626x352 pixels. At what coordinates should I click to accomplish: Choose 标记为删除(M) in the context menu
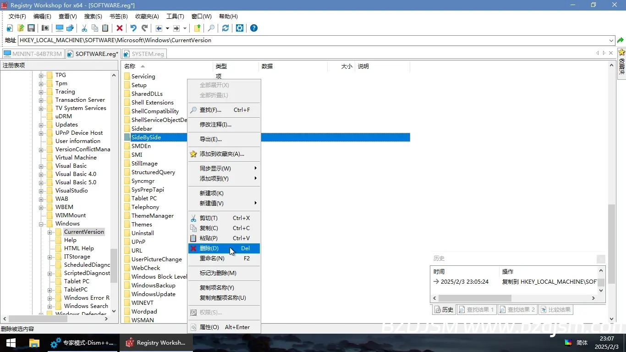tap(224, 273)
